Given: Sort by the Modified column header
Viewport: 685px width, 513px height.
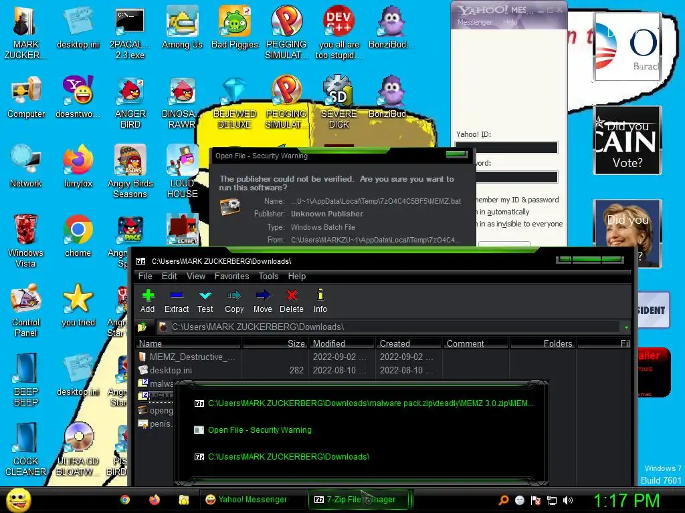Looking at the screenshot, I should click(342, 343).
